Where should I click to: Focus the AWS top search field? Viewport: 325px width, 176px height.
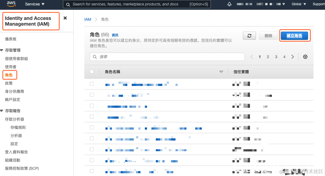137,4
